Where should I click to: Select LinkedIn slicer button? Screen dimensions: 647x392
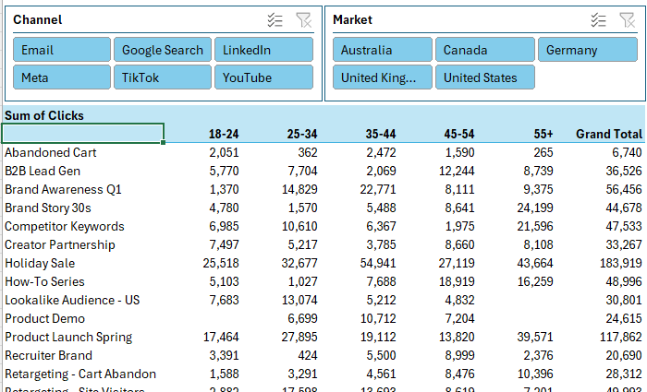(x=263, y=50)
